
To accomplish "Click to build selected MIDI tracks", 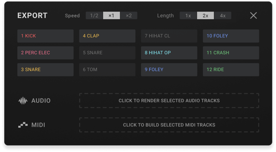I will pyautogui.click(x=169, y=125).
